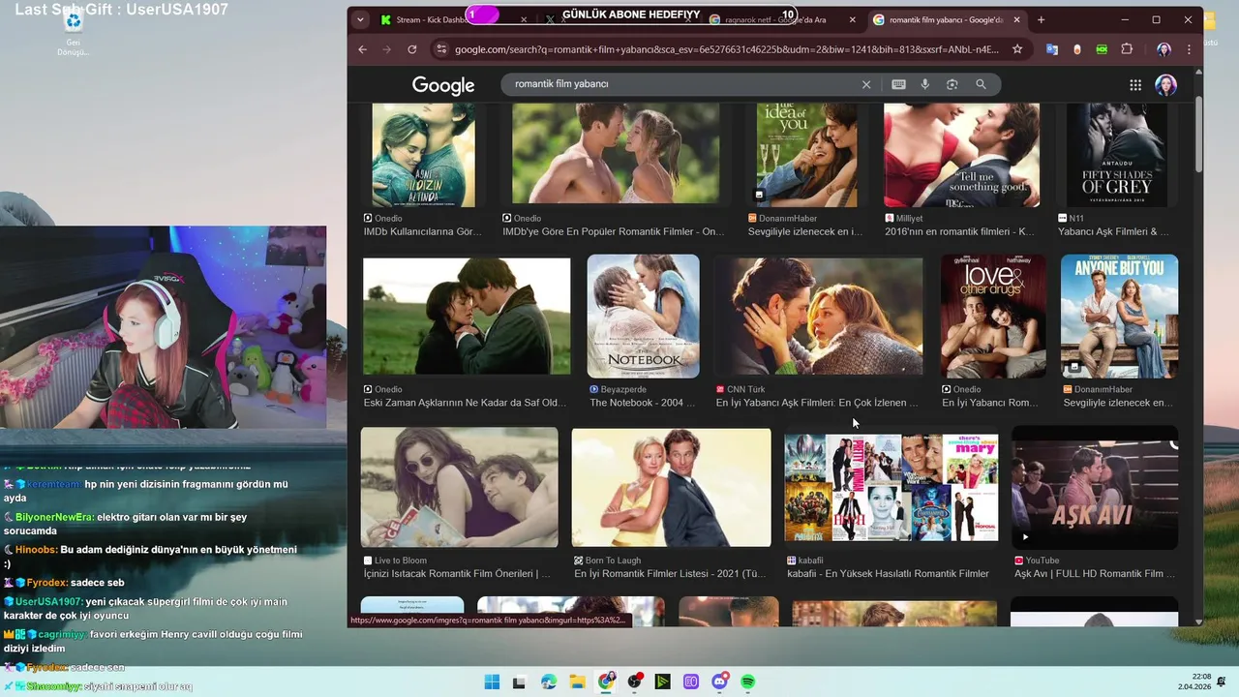The image size is (1239, 697).
Task: Open the Recycle Bin on the desktop
Action: 73,32
